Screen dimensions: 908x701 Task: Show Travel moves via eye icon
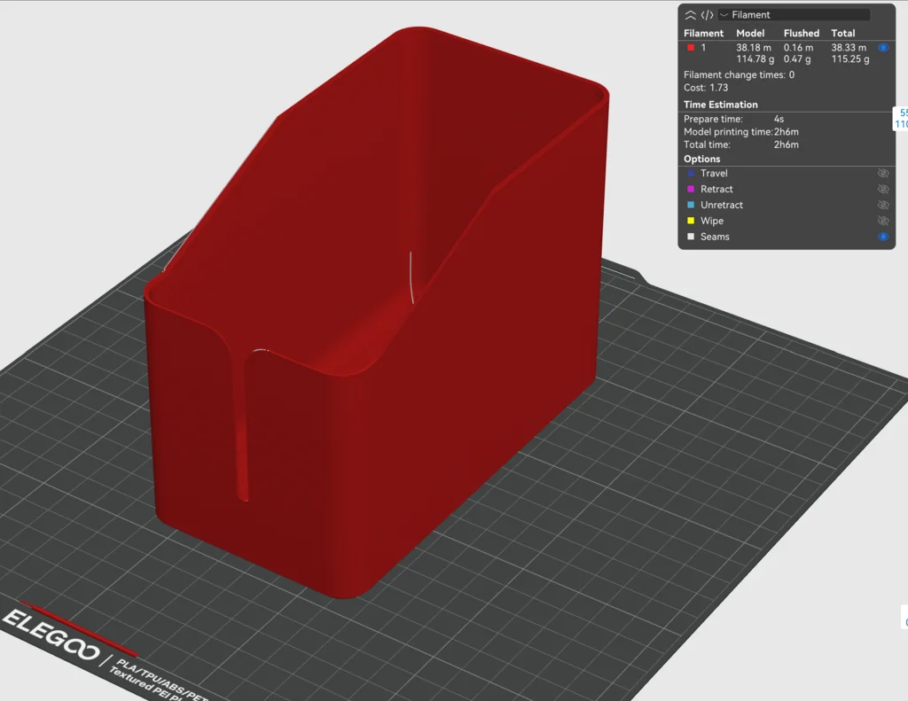883,174
